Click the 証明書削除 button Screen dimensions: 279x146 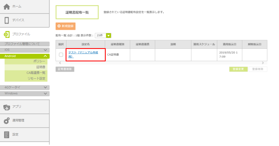[x=65, y=69]
